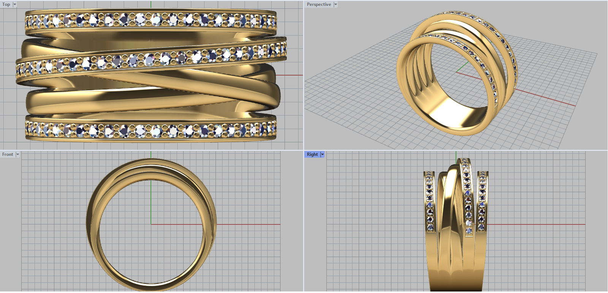Screen dimensions: 608x293
Task: Open the Top viewport dropdown arrow
Action: click(x=15, y=5)
